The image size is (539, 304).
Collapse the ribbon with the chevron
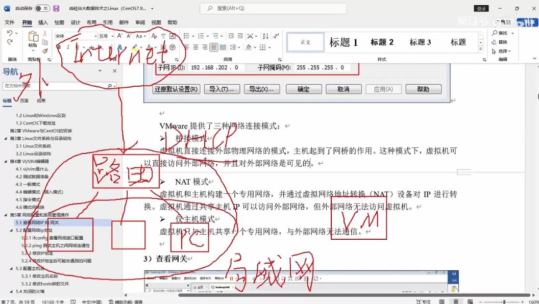pyautogui.click(x=534, y=59)
